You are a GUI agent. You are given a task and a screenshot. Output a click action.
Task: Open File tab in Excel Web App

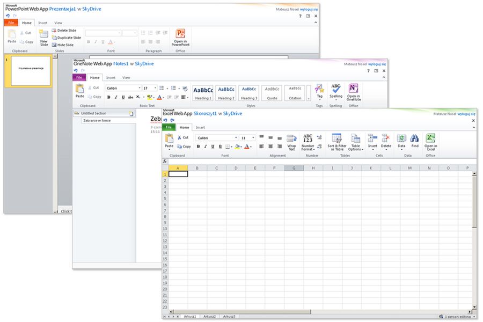(169, 127)
